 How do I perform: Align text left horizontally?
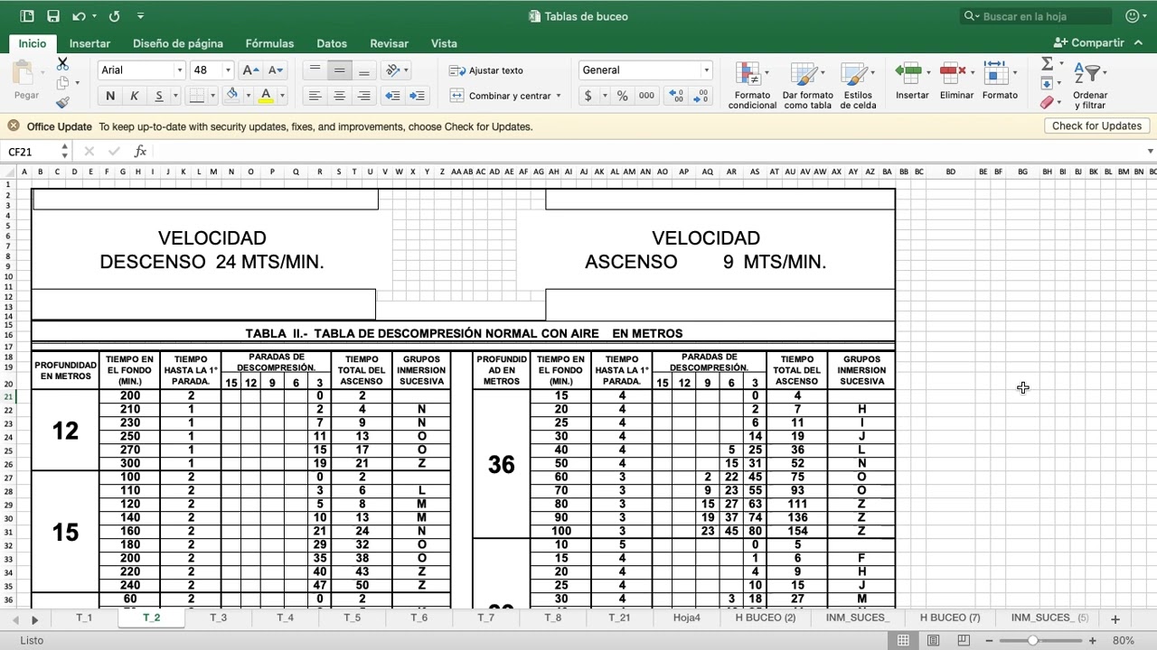pos(315,96)
